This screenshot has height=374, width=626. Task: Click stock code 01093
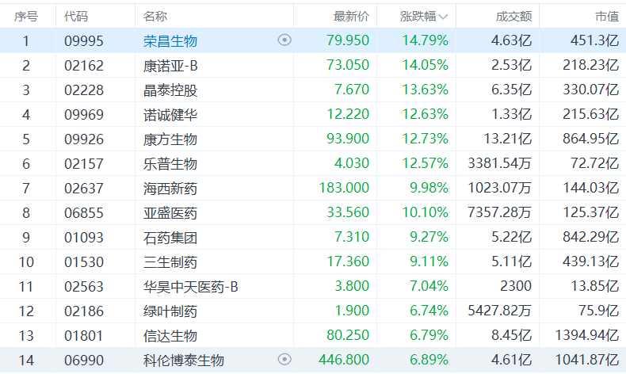(84, 238)
